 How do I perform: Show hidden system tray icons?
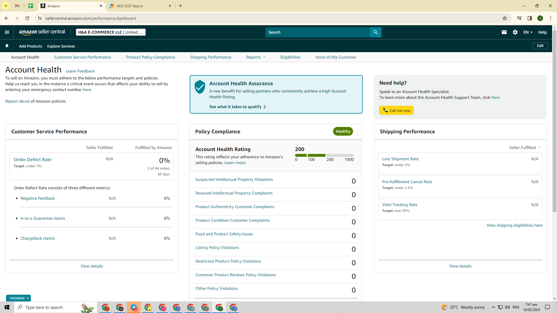click(x=493, y=307)
